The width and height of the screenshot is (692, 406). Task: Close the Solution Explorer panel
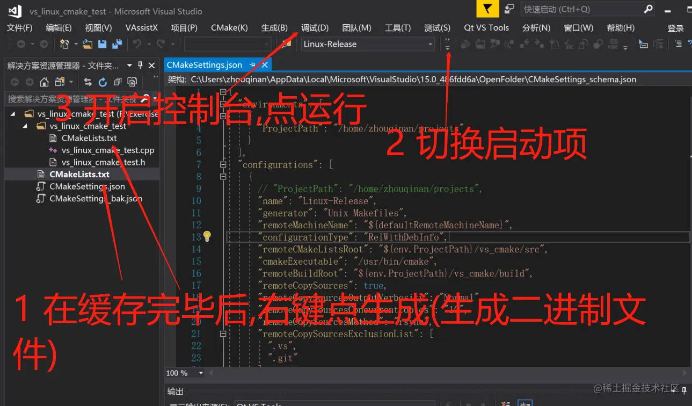152,65
